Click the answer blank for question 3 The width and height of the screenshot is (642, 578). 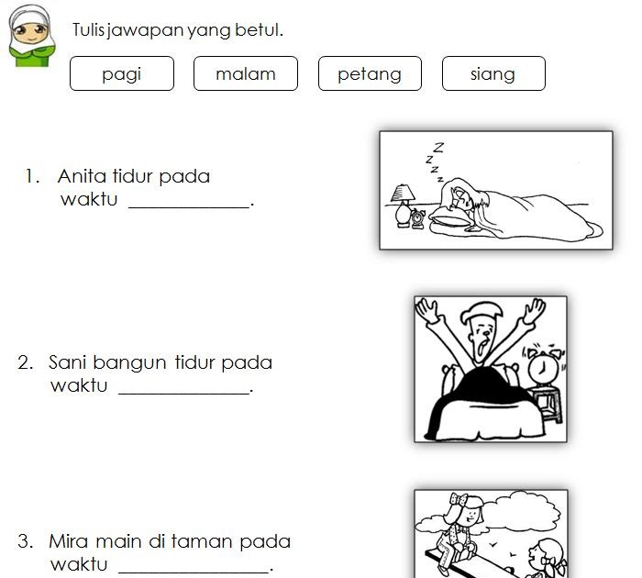[x=194, y=572]
